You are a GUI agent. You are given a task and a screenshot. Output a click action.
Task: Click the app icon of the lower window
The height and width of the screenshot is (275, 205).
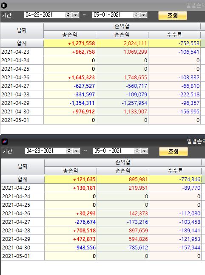[x=5, y=142]
